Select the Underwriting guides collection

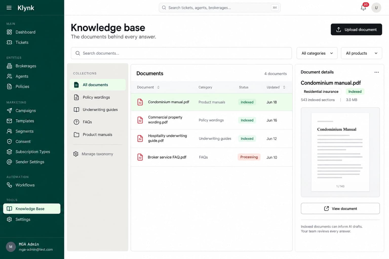(98, 110)
